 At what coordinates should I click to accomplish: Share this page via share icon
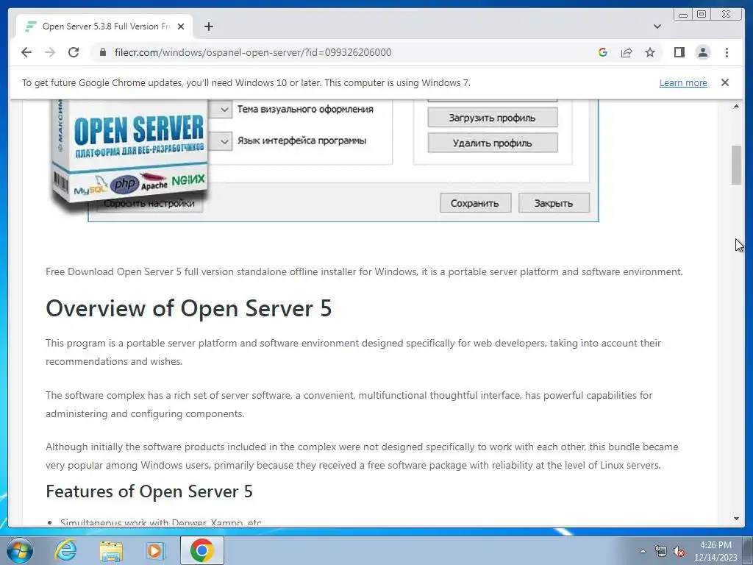pyautogui.click(x=627, y=52)
